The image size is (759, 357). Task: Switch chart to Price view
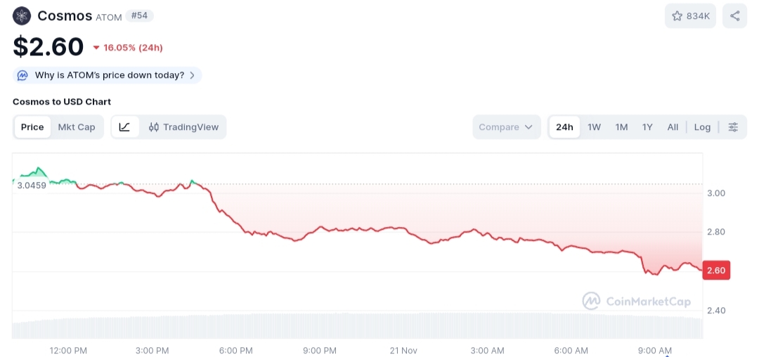coord(32,126)
